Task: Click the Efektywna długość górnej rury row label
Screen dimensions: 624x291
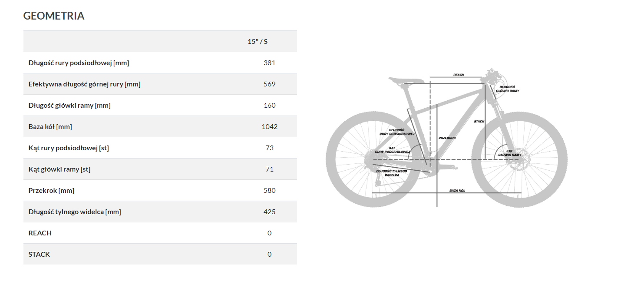Action: [84, 84]
